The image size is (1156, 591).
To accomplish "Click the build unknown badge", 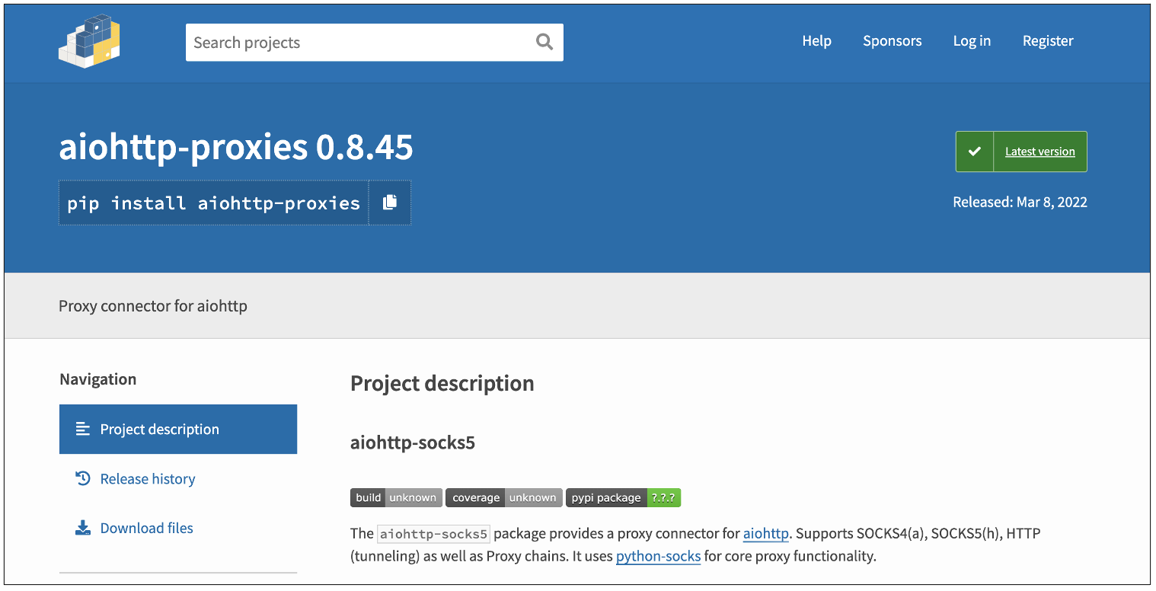I will pos(396,498).
